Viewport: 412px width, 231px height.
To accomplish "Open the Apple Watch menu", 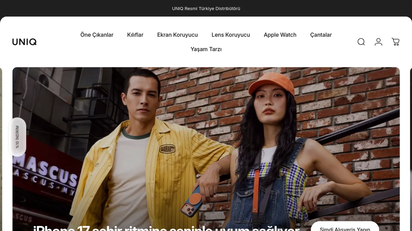I will (x=280, y=35).
